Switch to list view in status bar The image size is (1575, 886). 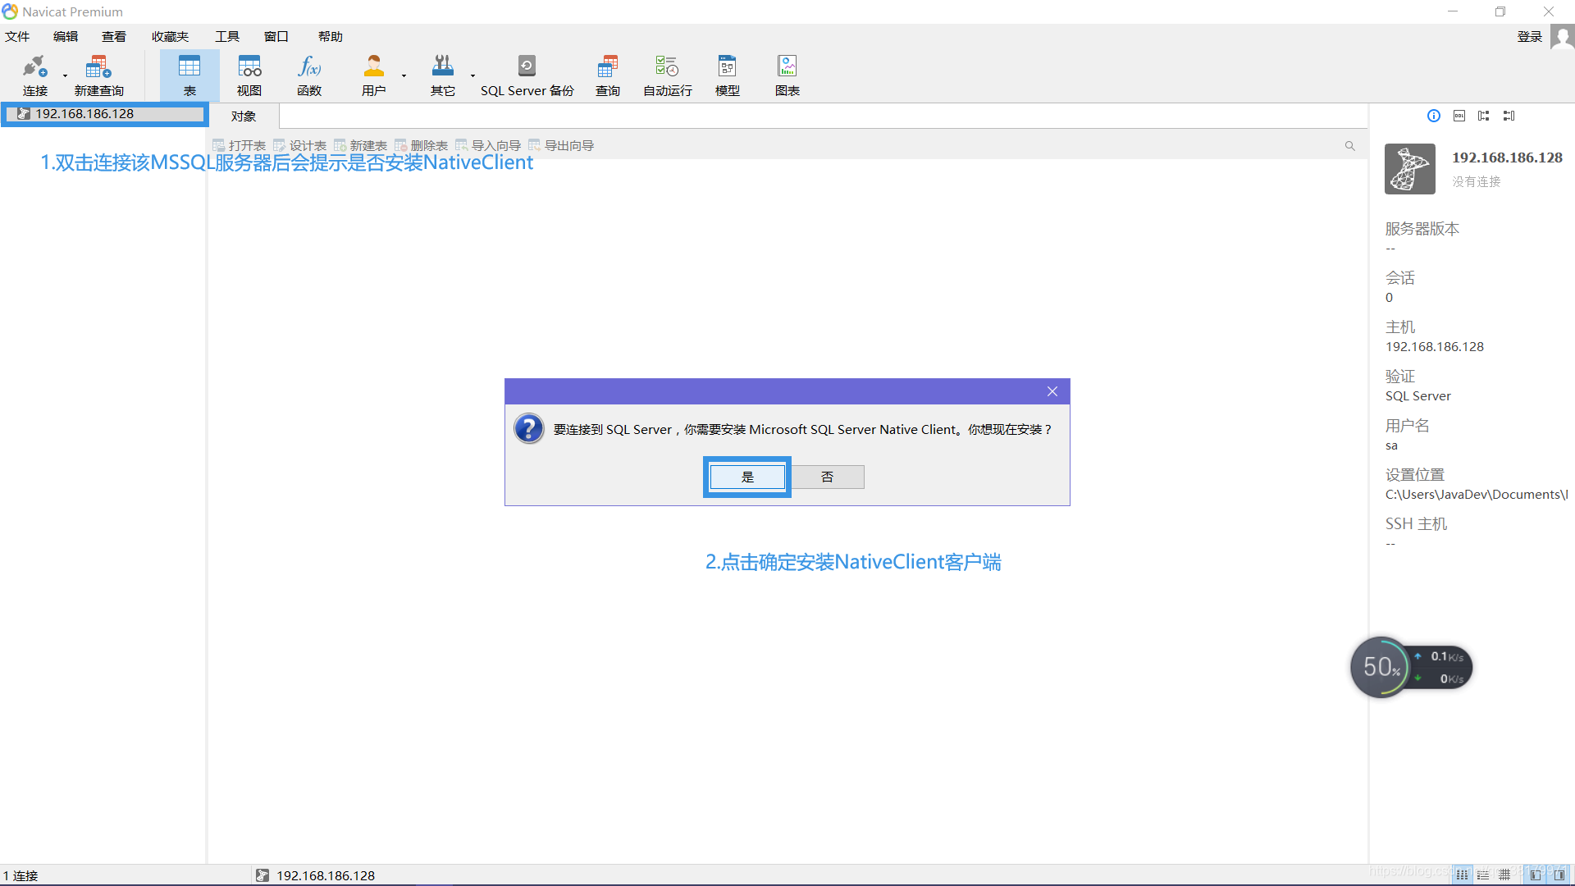click(x=1462, y=875)
